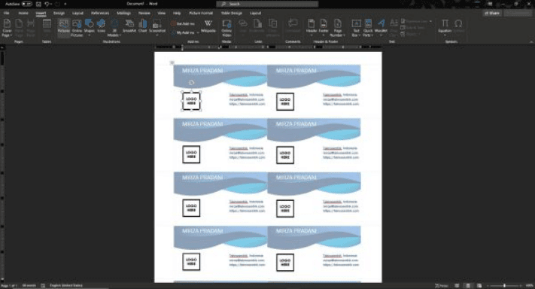
Task: Switch to the Design tab
Action: (x=59, y=13)
